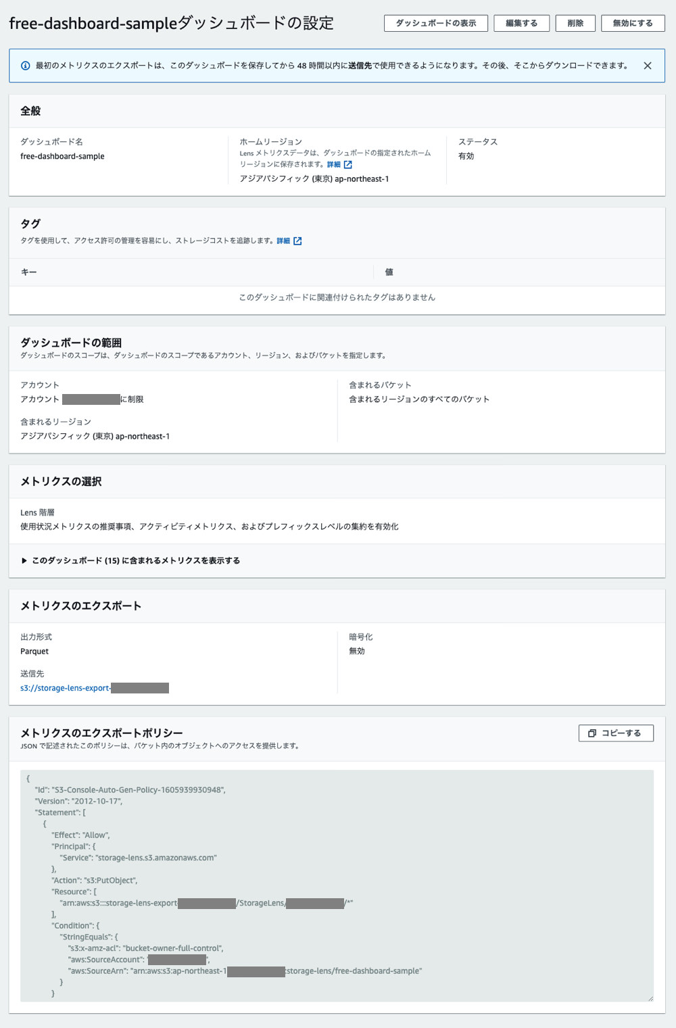Click the disclosure triangle before the metrics text
The width and height of the screenshot is (676, 1028).
pyautogui.click(x=22, y=560)
